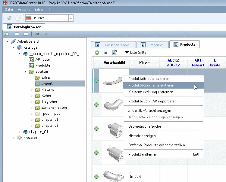Select the chapter 02 tree item
This screenshot has width=226, height=182.
click(50, 126)
